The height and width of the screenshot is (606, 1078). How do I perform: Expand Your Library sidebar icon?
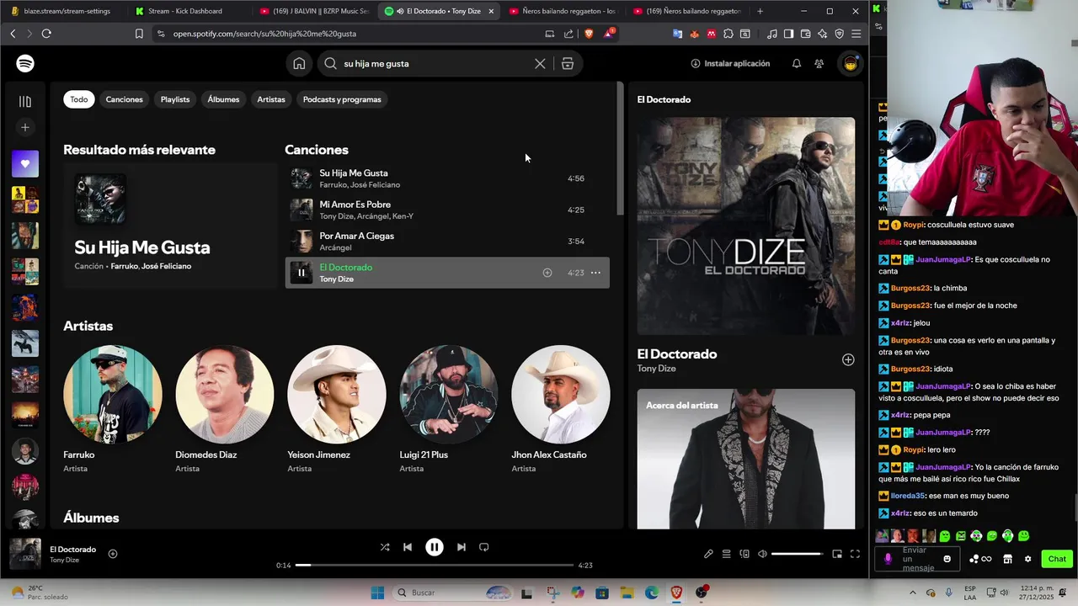(x=25, y=101)
